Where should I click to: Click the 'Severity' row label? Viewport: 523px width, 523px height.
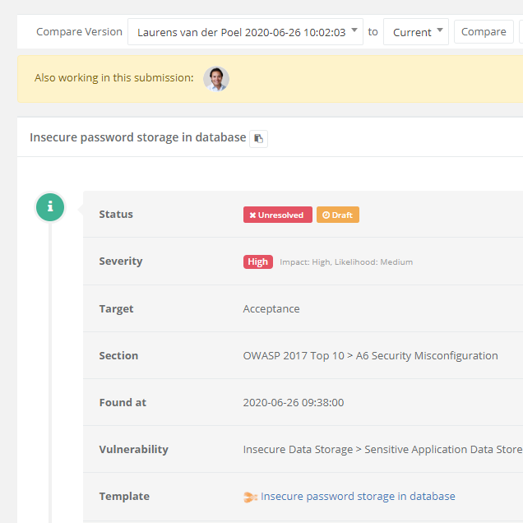click(x=120, y=261)
